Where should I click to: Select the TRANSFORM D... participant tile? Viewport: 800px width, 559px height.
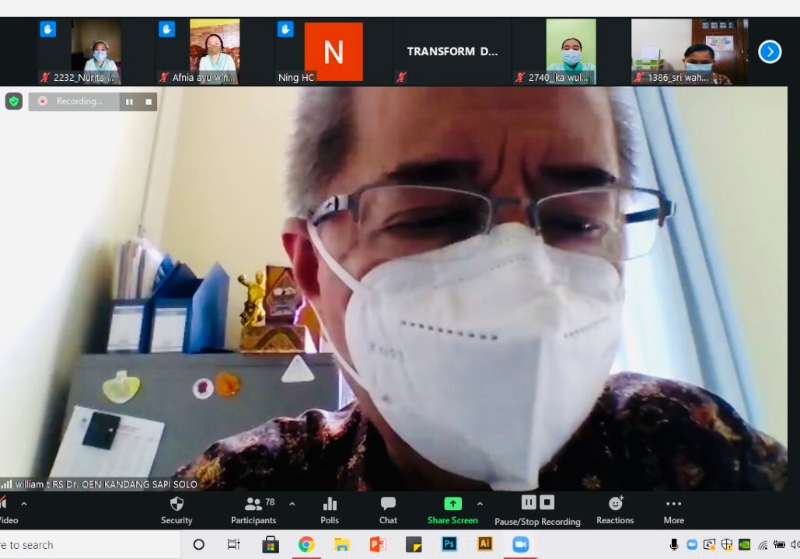tap(452, 51)
